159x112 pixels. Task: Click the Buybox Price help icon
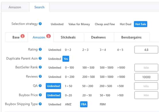(40, 95)
